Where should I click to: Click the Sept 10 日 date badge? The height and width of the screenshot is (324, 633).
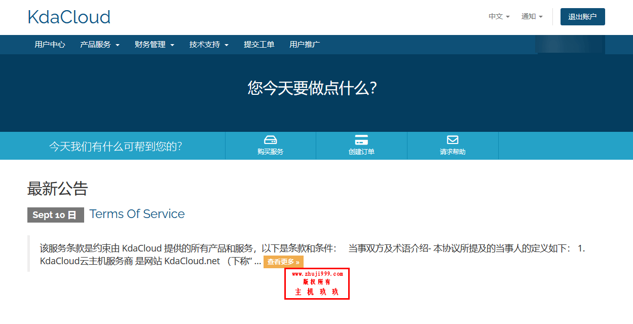(x=55, y=215)
